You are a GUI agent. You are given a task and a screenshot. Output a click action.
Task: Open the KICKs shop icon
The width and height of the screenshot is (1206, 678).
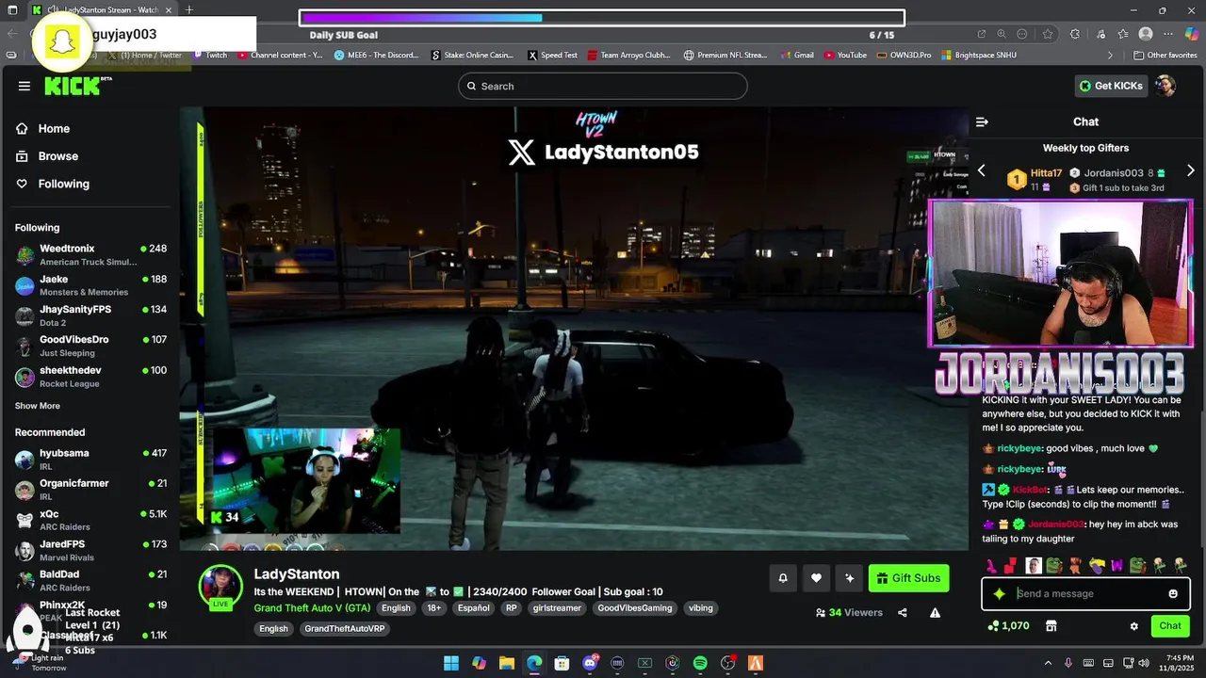pos(1051,625)
